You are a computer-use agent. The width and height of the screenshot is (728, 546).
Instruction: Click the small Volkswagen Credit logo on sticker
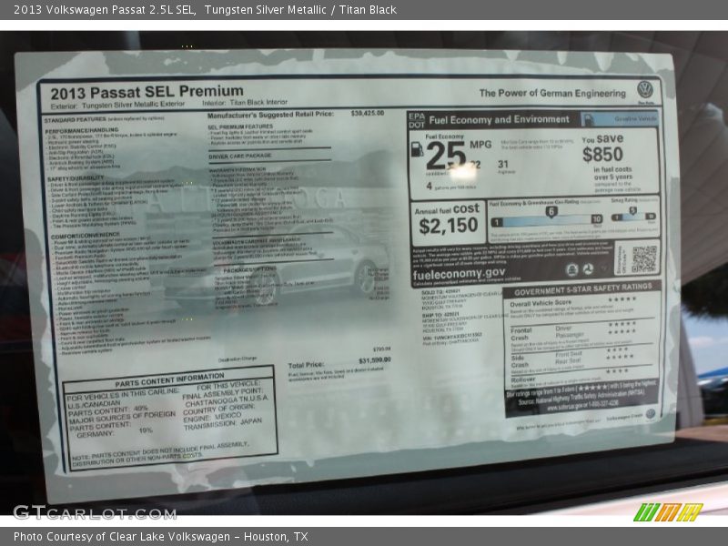[x=651, y=414]
